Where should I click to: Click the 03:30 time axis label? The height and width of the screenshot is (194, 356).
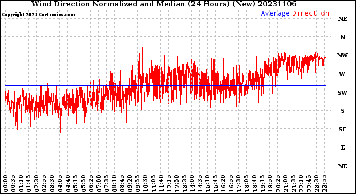(52, 184)
